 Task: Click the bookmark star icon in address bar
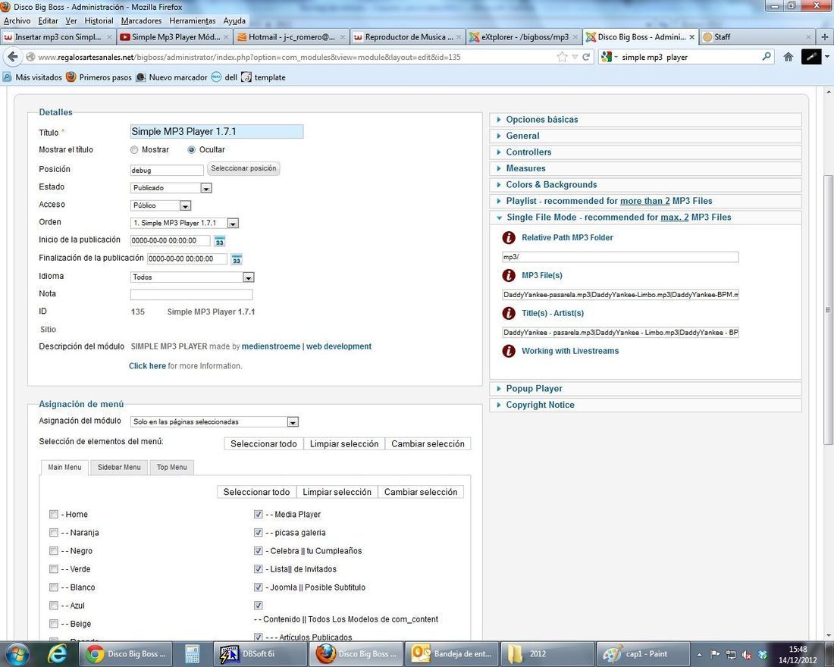(x=562, y=57)
